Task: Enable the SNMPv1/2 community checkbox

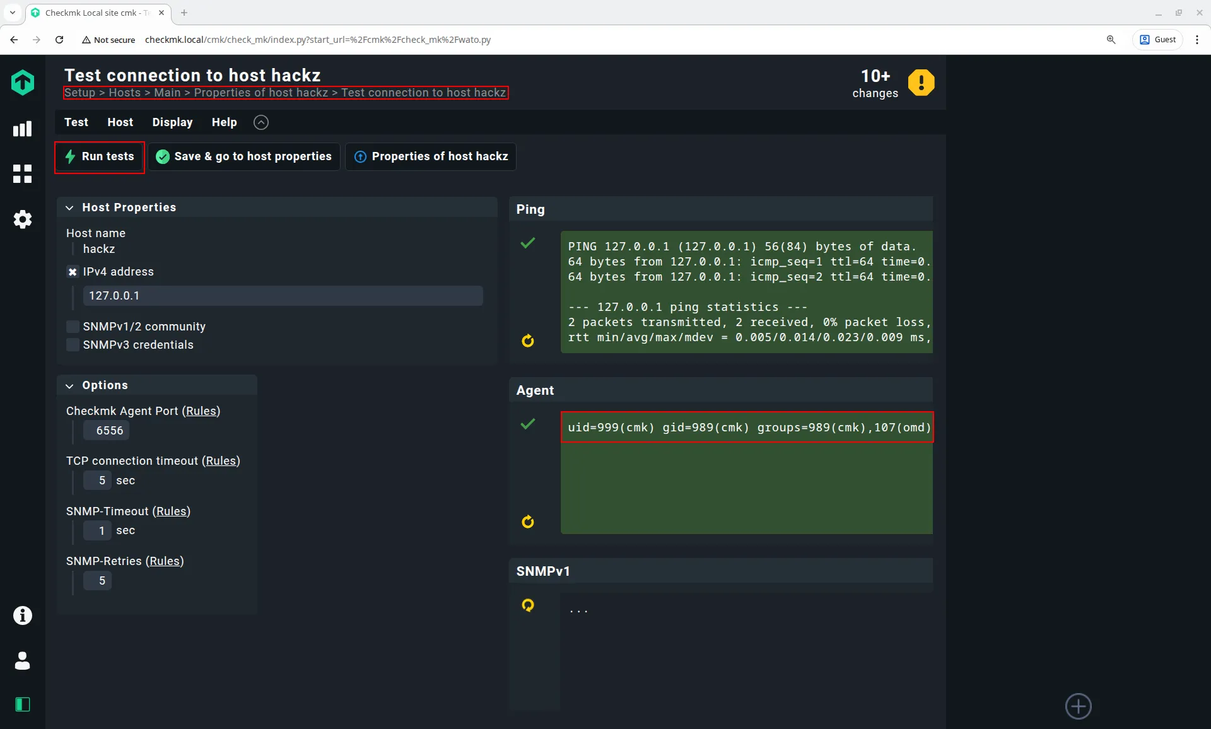Action: 73,327
